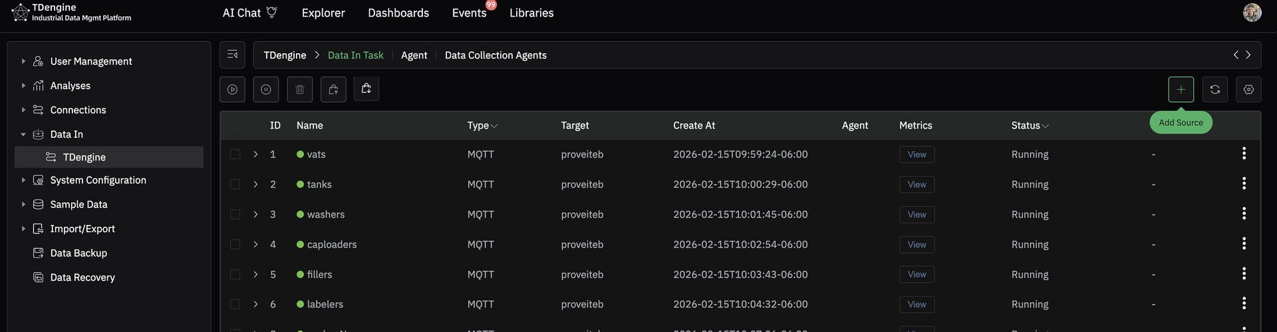Viewport: 1277px width, 332px height.
Task: Click the pause task toolbar icon
Action: pyautogui.click(x=266, y=89)
